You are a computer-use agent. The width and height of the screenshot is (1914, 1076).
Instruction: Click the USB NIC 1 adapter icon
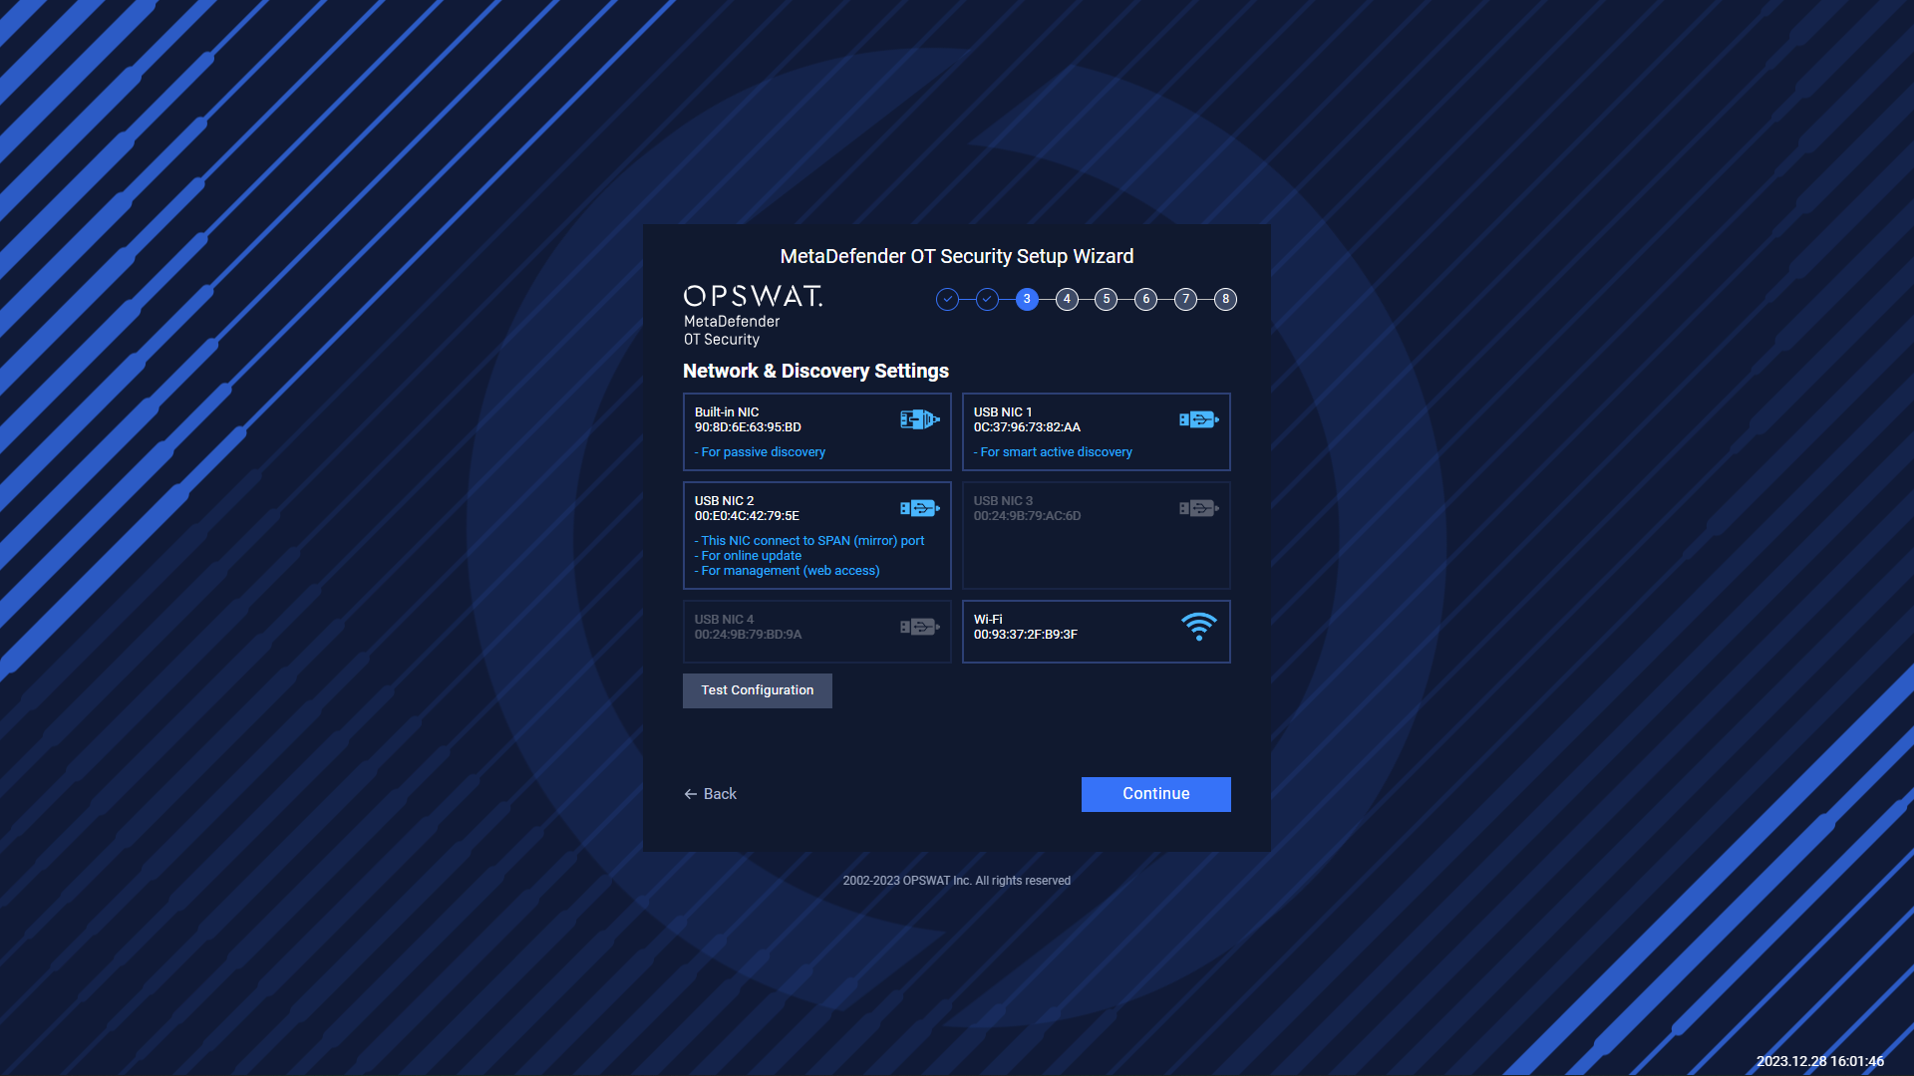click(x=1198, y=419)
